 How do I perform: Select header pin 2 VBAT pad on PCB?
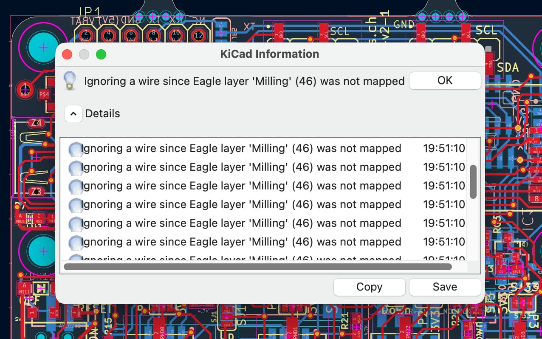tap(86, 34)
